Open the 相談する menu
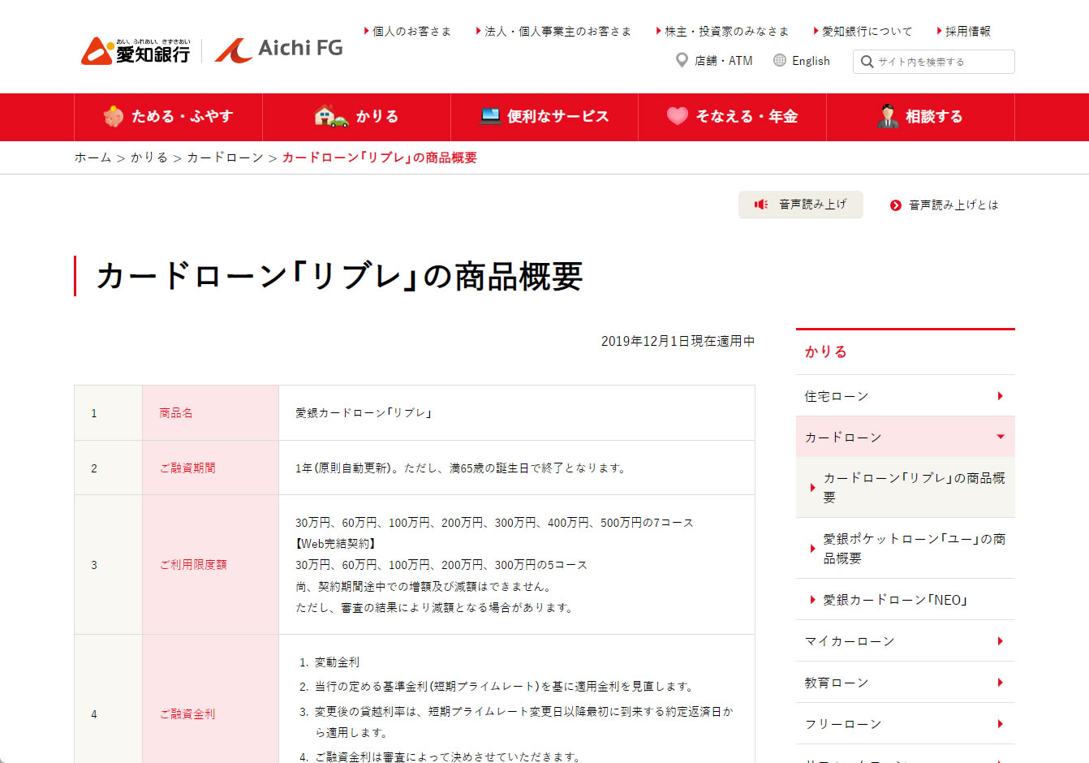The width and height of the screenshot is (1089, 763). coord(920,117)
